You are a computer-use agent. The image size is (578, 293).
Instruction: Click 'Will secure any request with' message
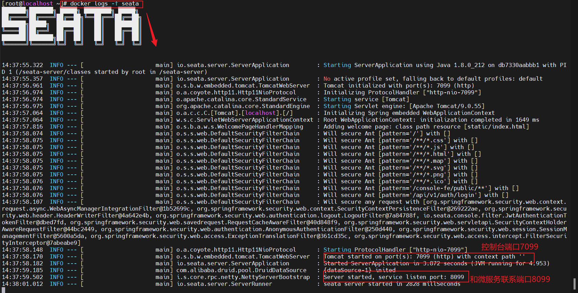click(372, 202)
